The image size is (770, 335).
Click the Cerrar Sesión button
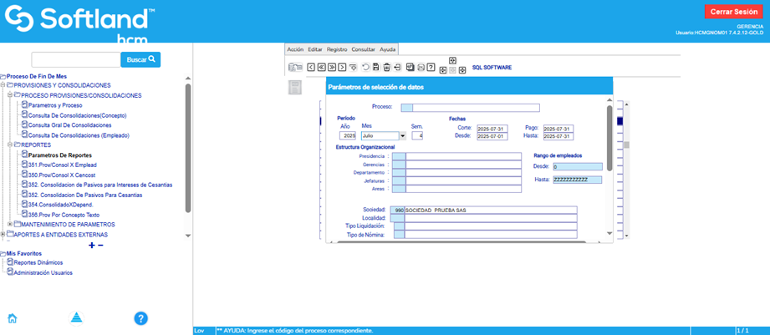tap(733, 12)
